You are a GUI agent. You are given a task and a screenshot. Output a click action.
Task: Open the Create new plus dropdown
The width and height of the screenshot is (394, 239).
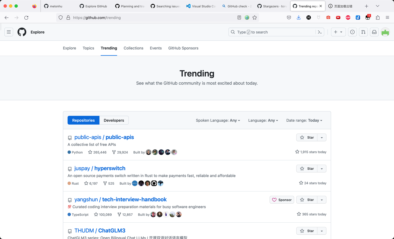click(x=338, y=32)
